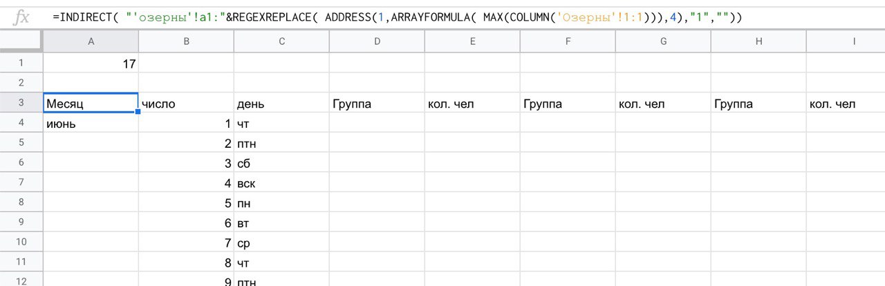Select row 1 header
This screenshot has width=885, height=286.
click(21, 63)
